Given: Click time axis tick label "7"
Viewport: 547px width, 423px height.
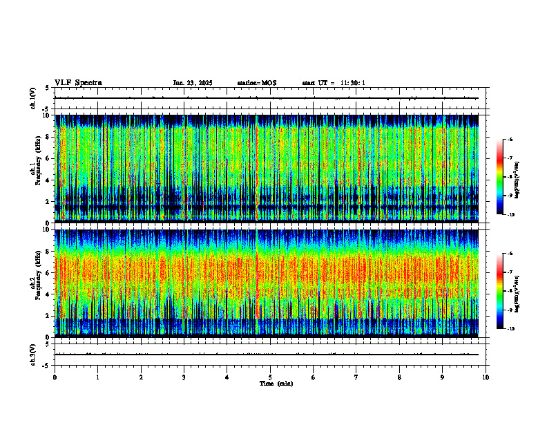Looking at the screenshot, I should click(356, 377).
